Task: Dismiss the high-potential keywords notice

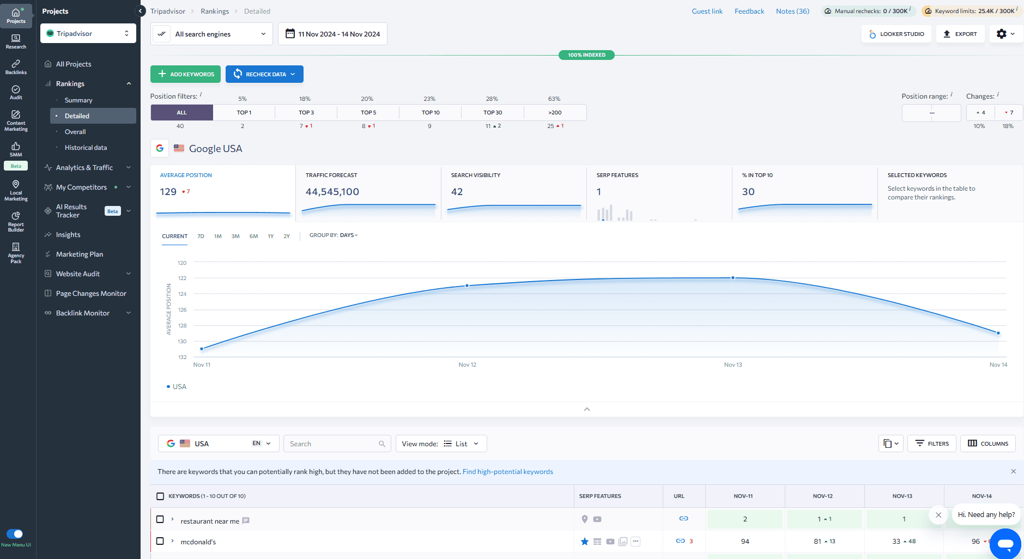Action: click(x=1013, y=471)
